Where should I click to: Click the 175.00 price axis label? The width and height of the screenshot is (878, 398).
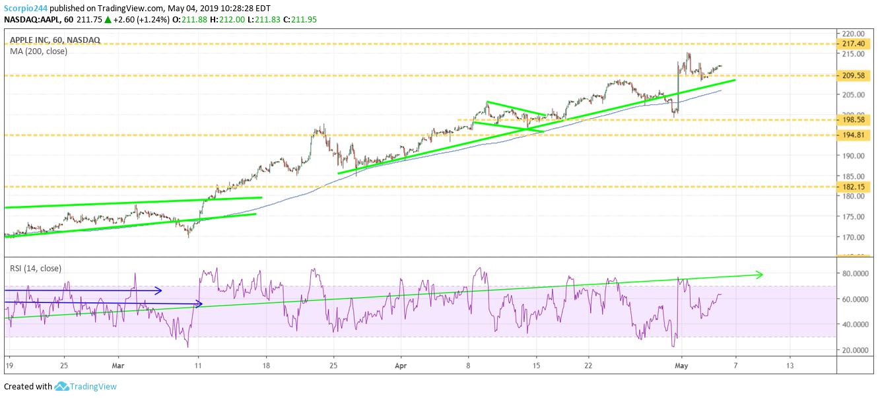(x=854, y=216)
